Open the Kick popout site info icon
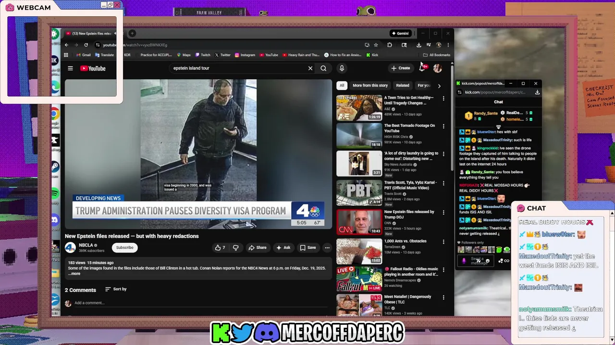Image resolution: width=615 pixels, height=345 pixels. click(x=460, y=92)
